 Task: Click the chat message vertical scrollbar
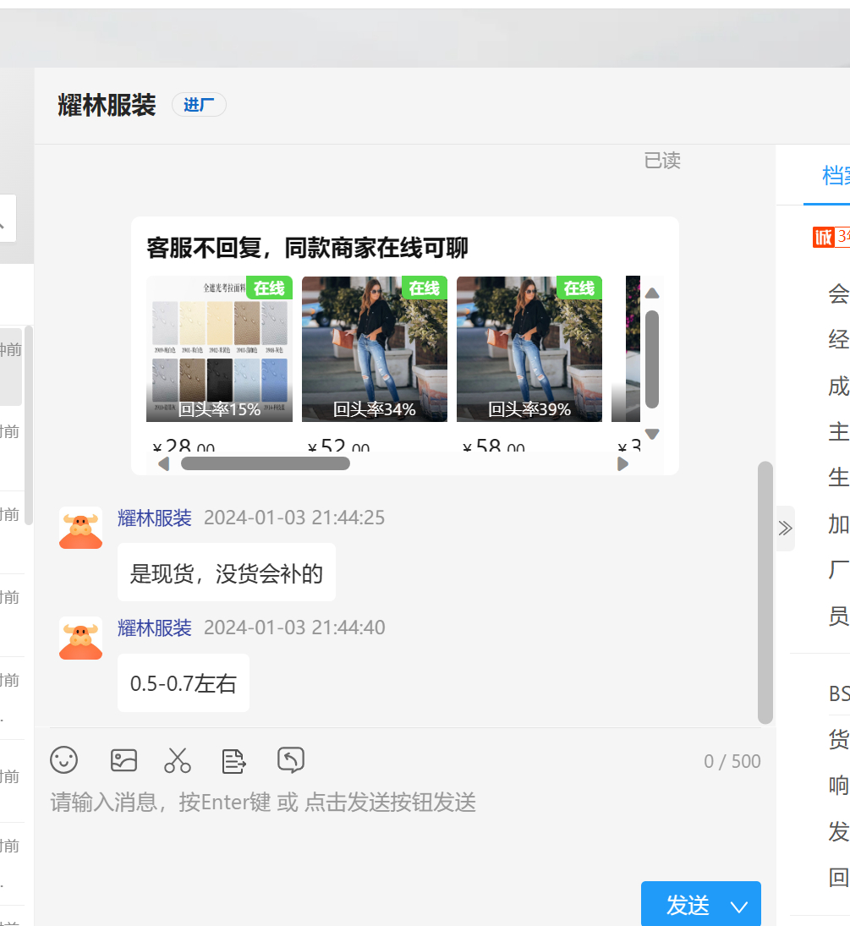click(x=765, y=592)
